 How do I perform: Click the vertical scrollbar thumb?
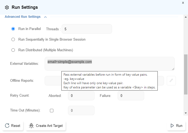[186, 74]
